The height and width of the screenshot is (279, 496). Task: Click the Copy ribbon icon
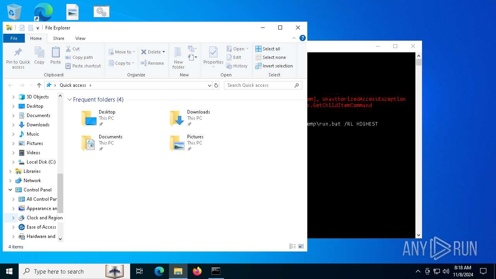pyautogui.click(x=39, y=55)
